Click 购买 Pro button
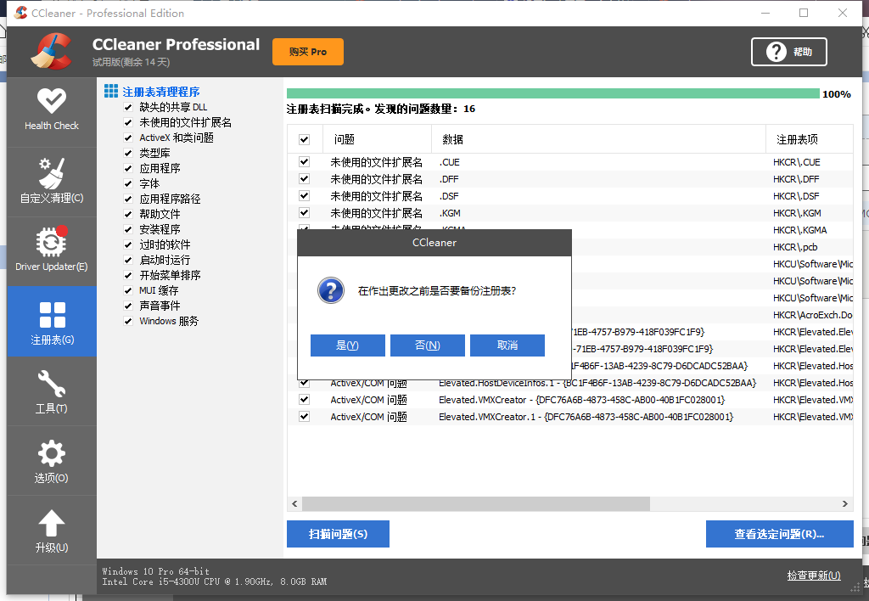The width and height of the screenshot is (869, 601). [x=307, y=52]
